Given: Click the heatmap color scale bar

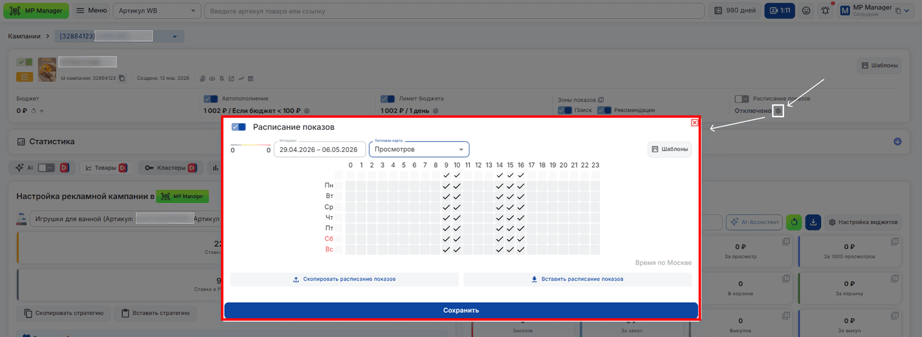Looking at the screenshot, I should tap(251, 145).
